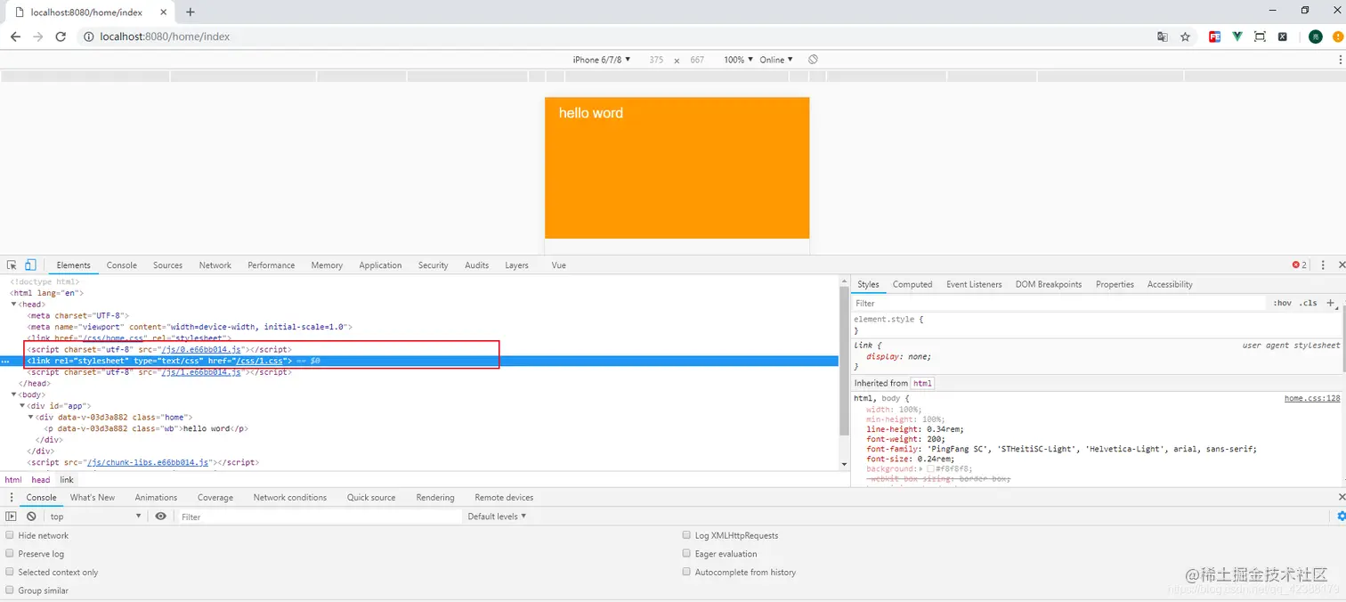This screenshot has width=1346, height=602.
Task: Open the top context selector dropdown
Action: coord(95,517)
